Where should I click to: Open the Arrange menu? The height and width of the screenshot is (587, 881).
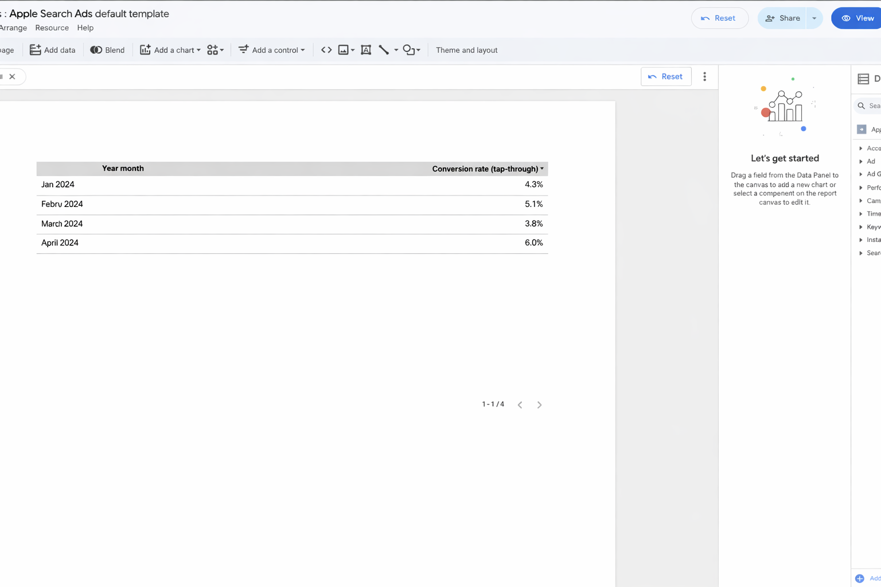tap(13, 28)
